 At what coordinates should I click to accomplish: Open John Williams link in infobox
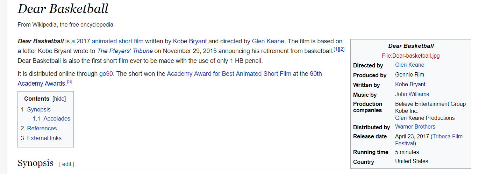click(412, 94)
